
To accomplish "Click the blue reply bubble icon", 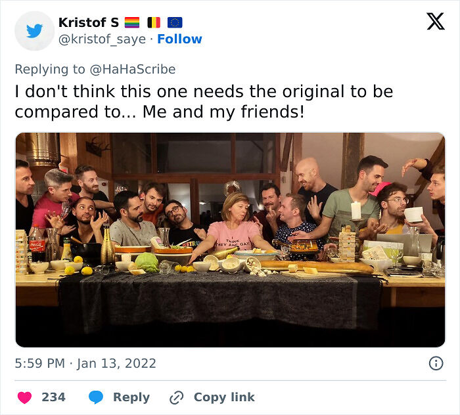I will (x=96, y=397).
